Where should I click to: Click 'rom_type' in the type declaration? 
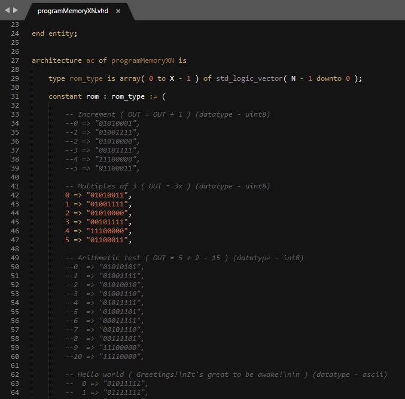(x=86, y=78)
